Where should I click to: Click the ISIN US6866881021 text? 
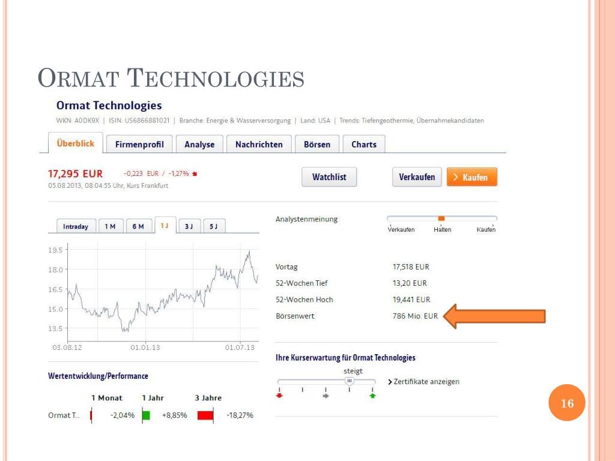(139, 120)
